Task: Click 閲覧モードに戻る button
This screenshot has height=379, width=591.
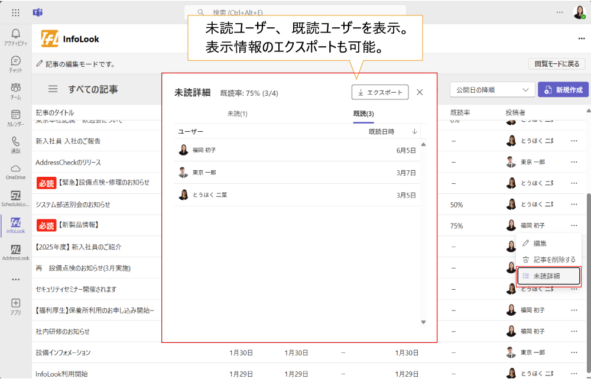Action: [x=557, y=64]
